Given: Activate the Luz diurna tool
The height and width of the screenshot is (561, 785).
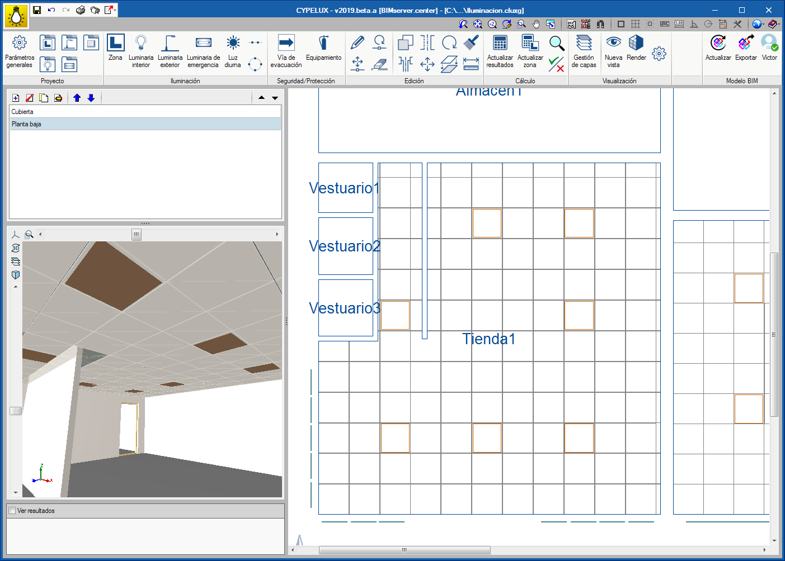Looking at the screenshot, I should coord(233,51).
